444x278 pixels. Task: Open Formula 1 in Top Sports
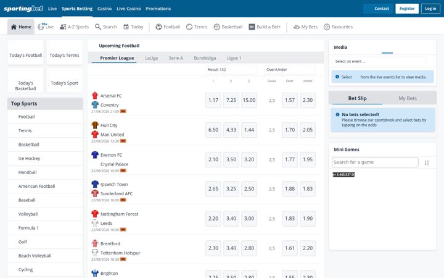pyautogui.click(x=45, y=228)
